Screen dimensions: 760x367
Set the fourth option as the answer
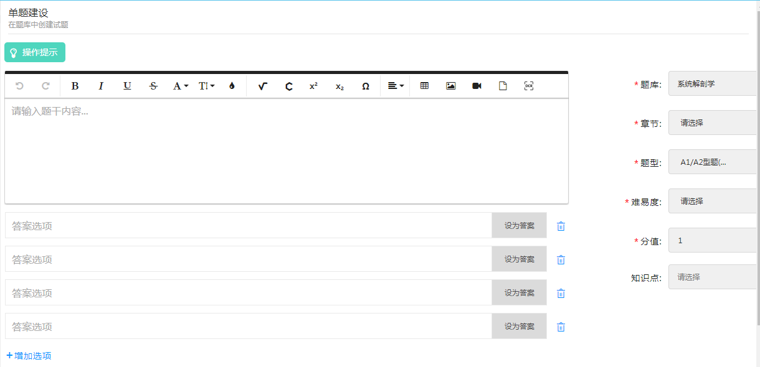(x=519, y=327)
